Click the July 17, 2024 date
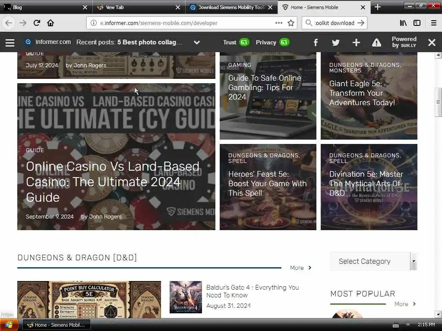Viewport: 442px width, 331px height. (x=42, y=66)
